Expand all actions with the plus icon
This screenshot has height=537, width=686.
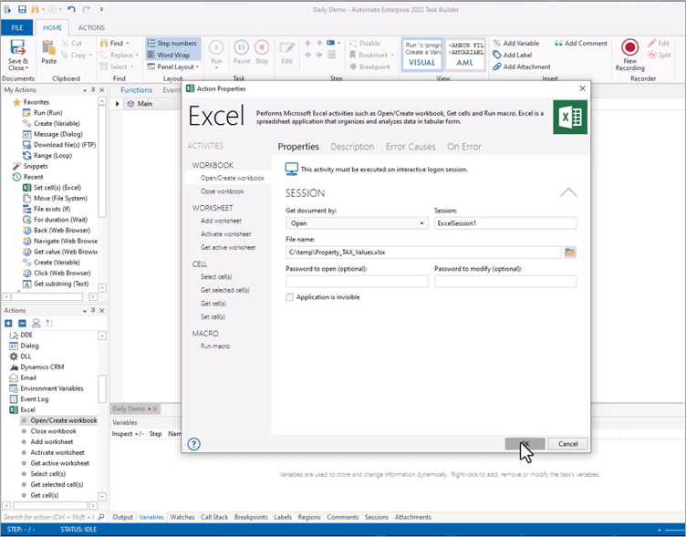tap(8, 324)
